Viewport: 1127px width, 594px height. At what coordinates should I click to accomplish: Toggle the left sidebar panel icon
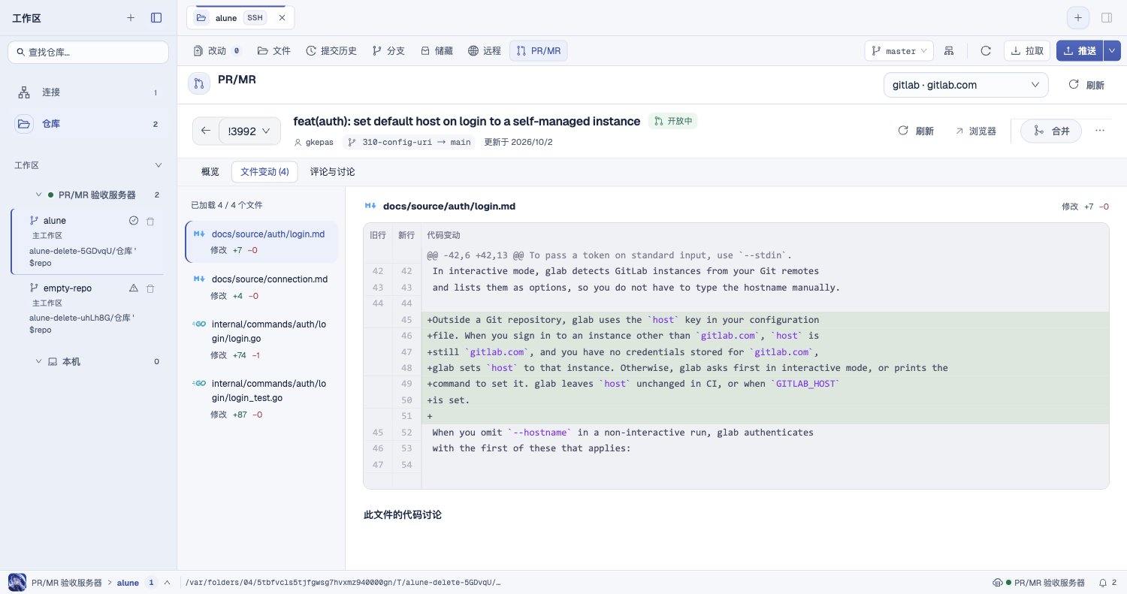pyautogui.click(x=156, y=17)
